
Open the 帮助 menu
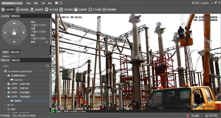50,3
